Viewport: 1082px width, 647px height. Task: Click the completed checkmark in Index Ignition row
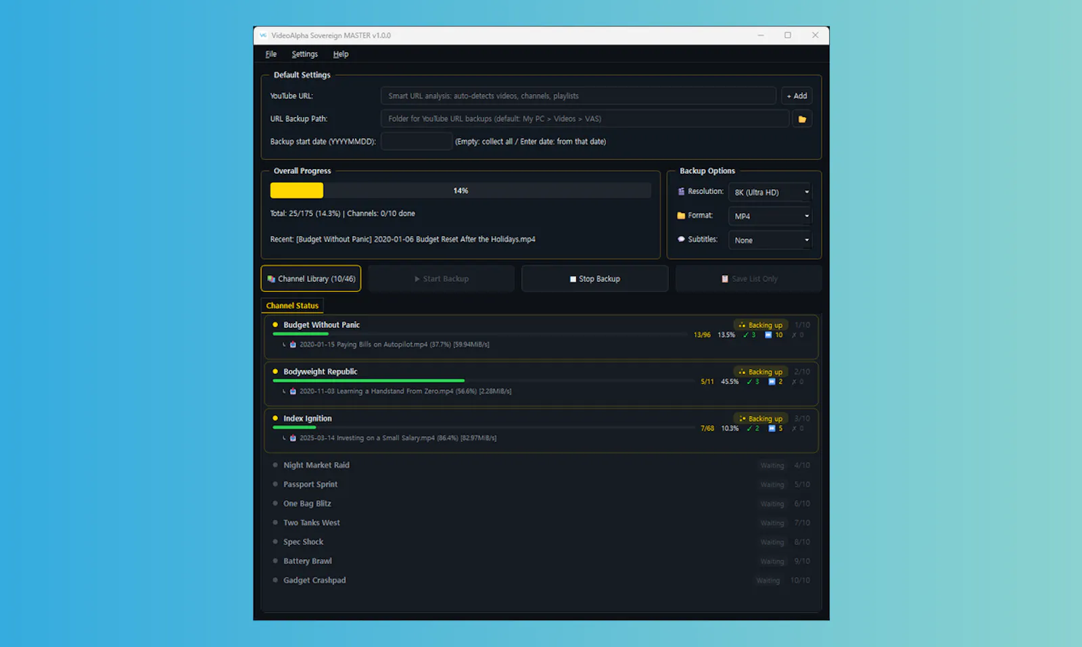(749, 429)
